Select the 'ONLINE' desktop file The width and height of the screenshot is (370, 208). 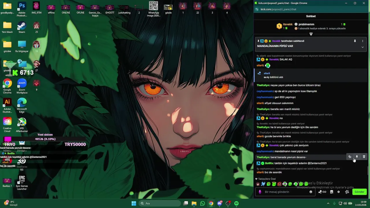[66, 9]
